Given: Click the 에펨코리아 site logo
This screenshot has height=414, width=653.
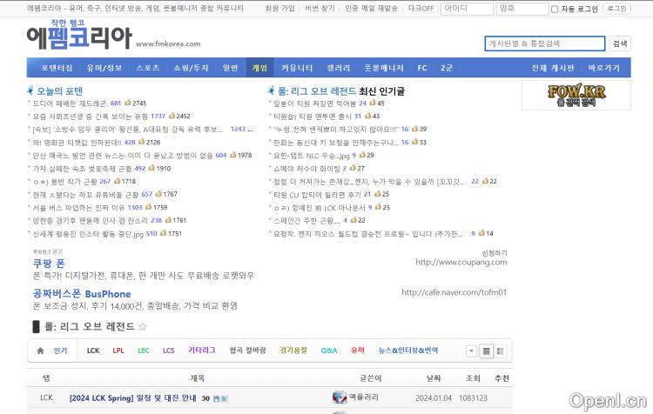Looking at the screenshot, I should click(78, 37).
